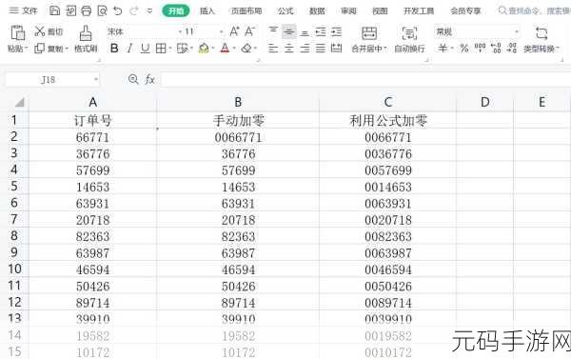Click the Merge and Center (合并居中) icon
The width and height of the screenshot is (571, 359).
[x=369, y=33]
